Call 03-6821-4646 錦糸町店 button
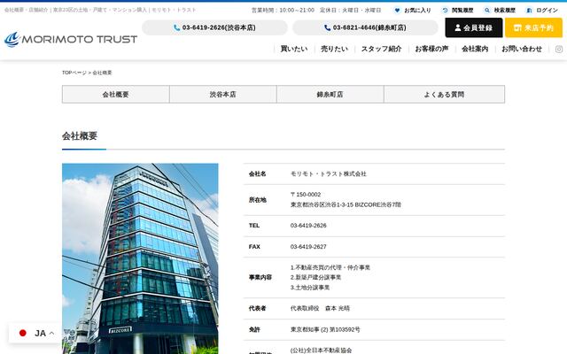 click(x=365, y=27)
